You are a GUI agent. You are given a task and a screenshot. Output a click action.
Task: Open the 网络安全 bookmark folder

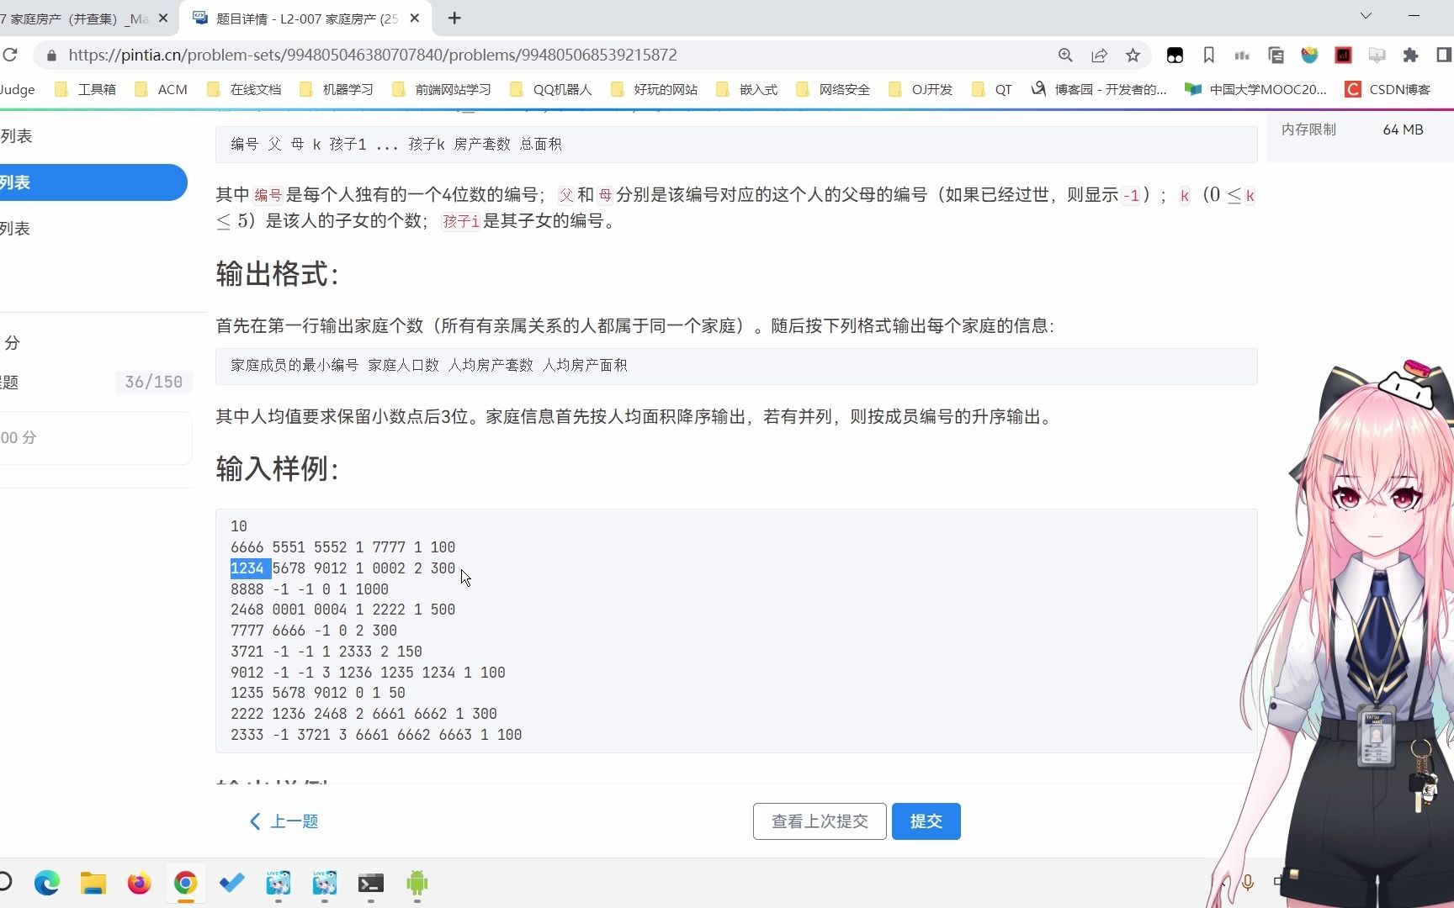tap(834, 89)
